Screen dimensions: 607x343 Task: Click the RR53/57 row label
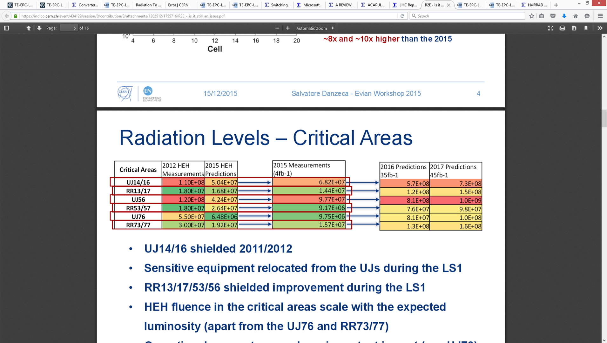click(x=138, y=208)
